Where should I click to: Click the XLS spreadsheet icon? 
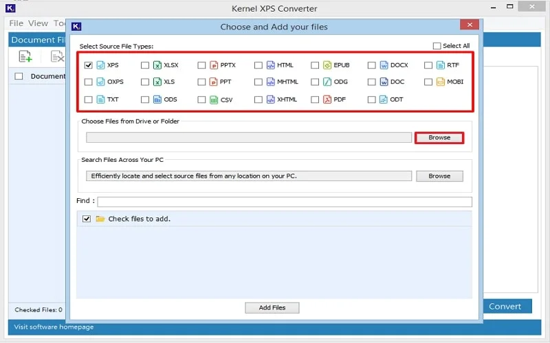coord(157,82)
